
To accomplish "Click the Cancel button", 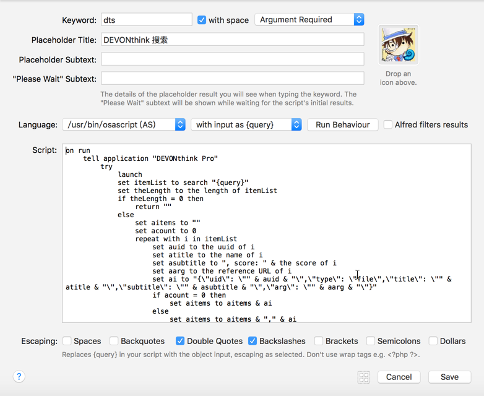I will 399,377.
